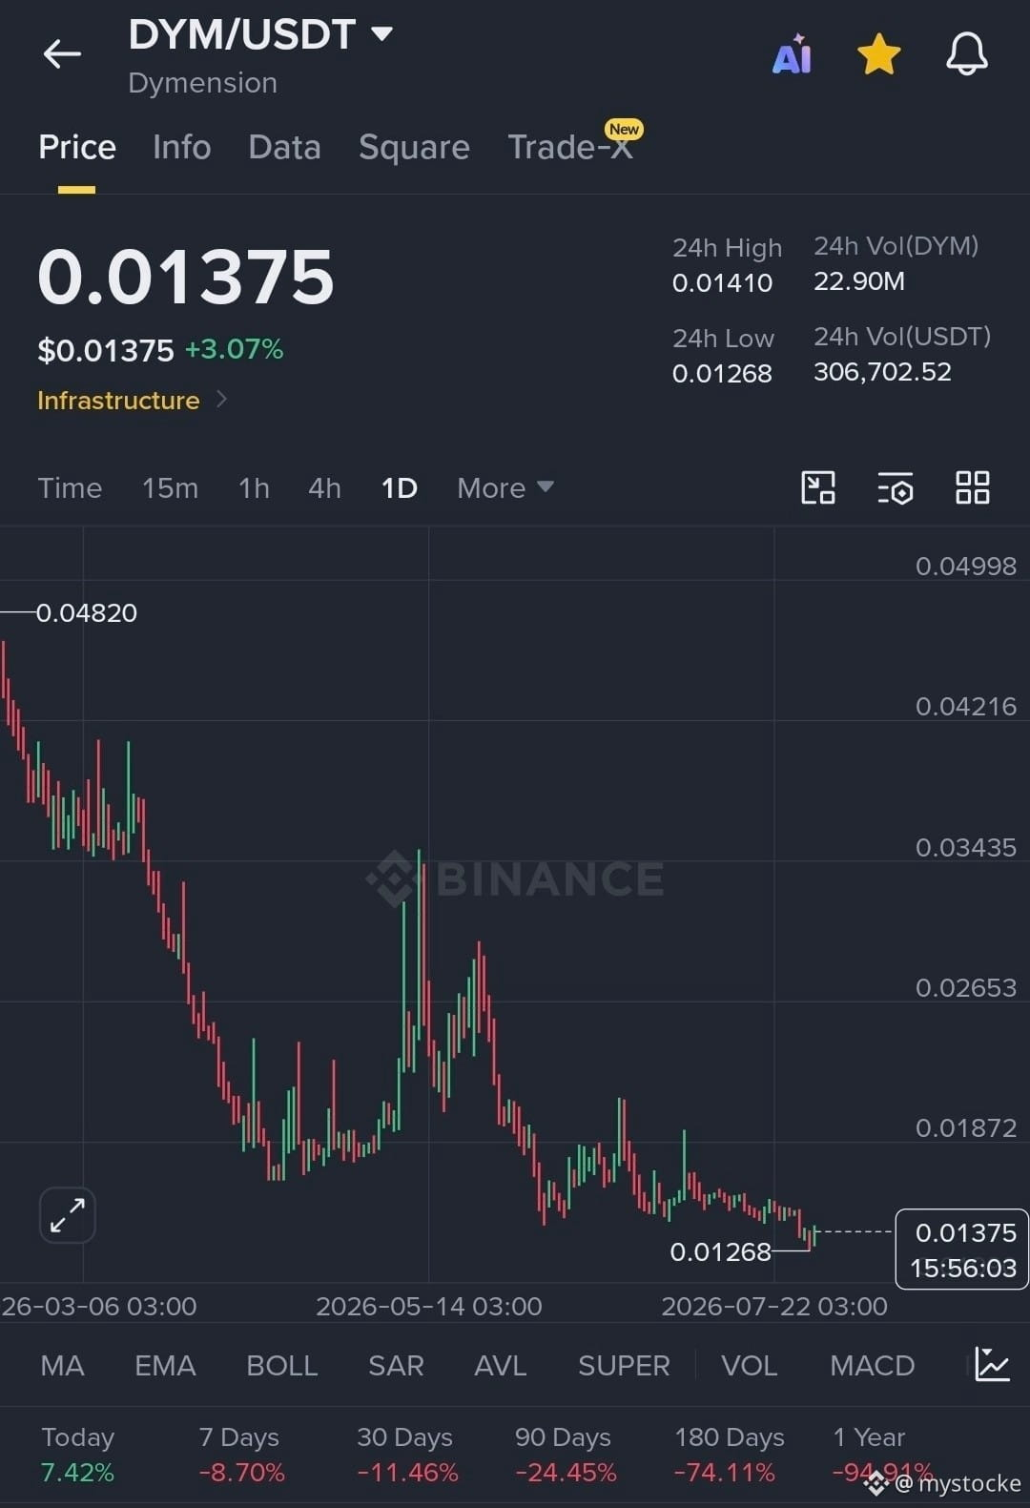
Task: Toggle the MACD indicator
Action: (x=872, y=1366)
